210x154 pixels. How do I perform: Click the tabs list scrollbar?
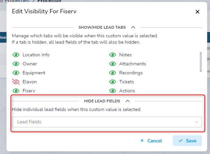(201, 62)
